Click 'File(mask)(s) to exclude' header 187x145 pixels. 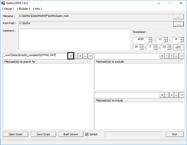[x=137, y=62]
